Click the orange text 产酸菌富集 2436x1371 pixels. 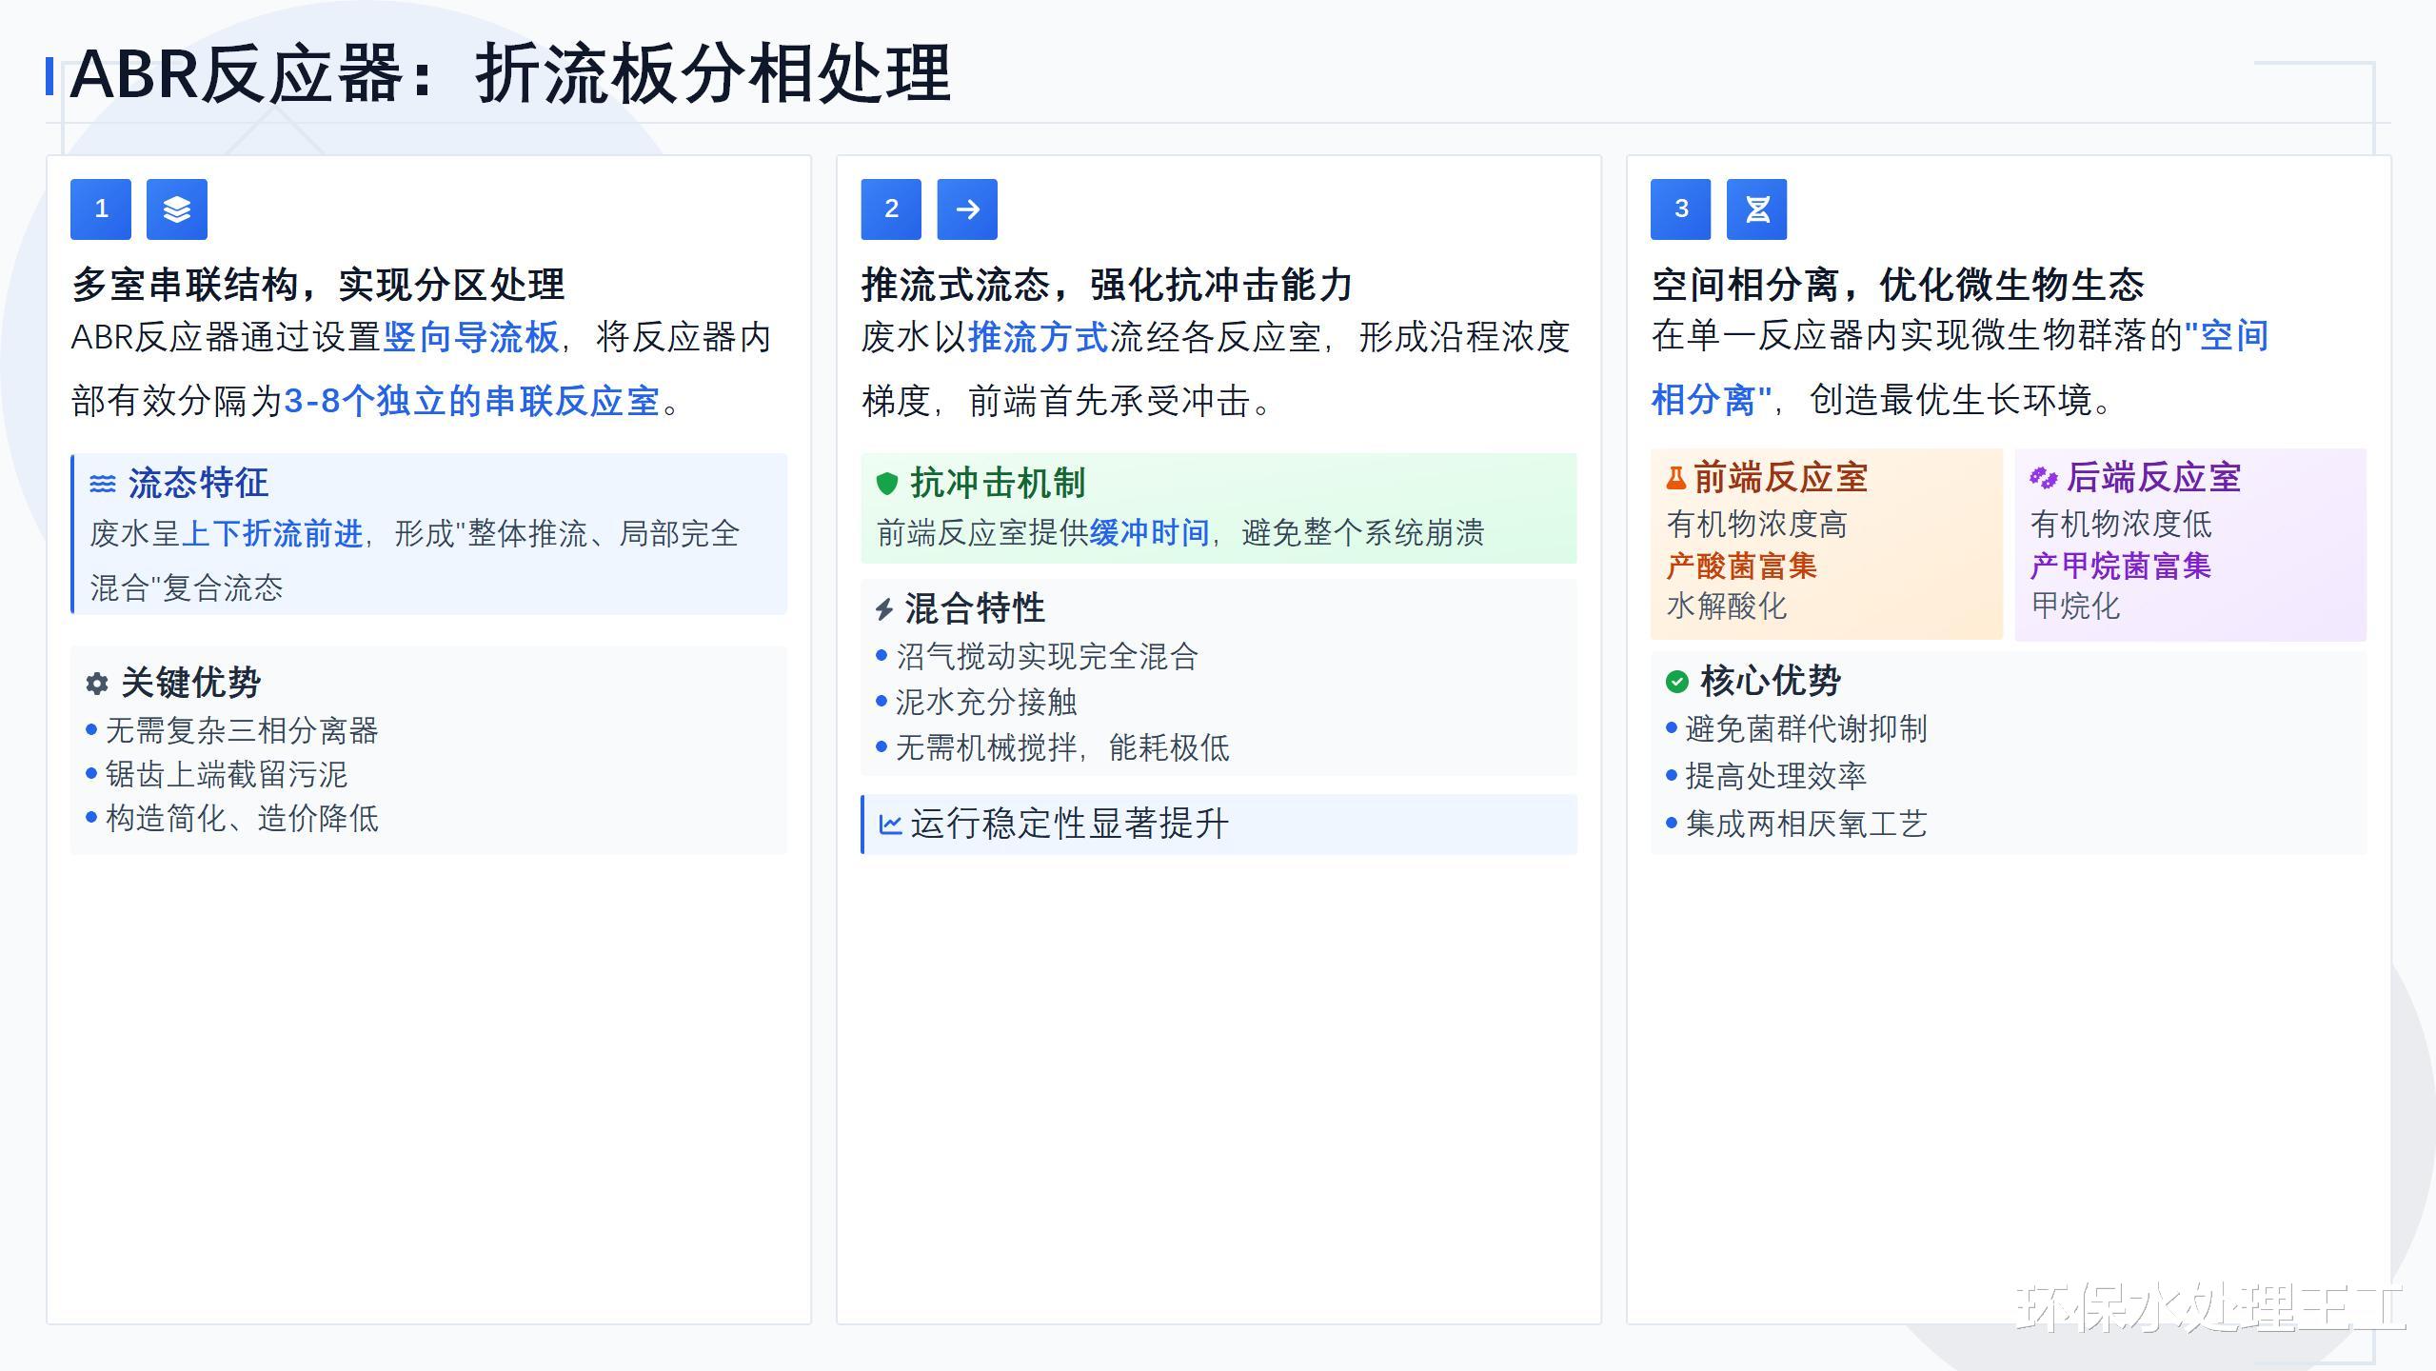coord(1741,566)
